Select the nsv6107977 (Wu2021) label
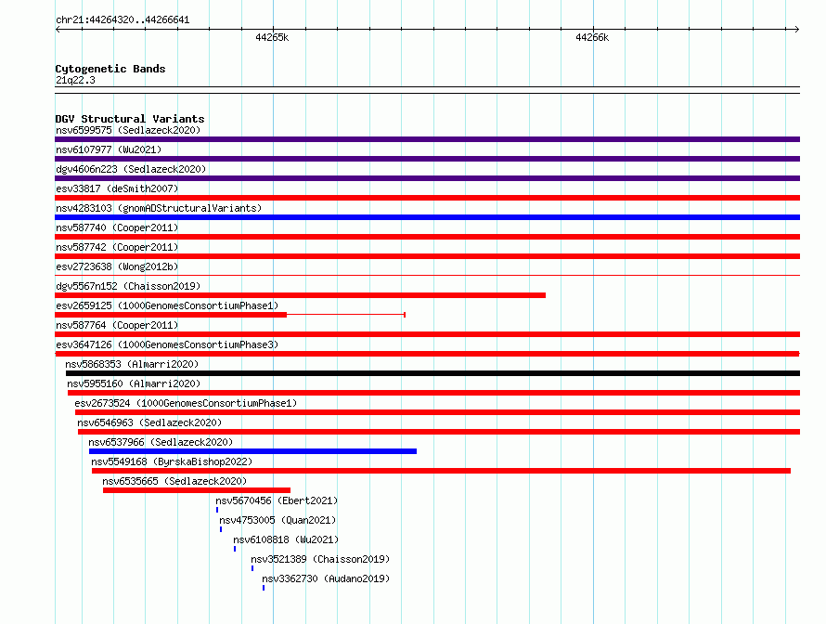Screen dimensions: 826x624 coord(109,149)
